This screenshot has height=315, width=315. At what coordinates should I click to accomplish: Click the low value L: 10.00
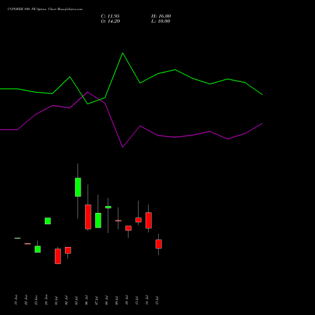(161, 21)
